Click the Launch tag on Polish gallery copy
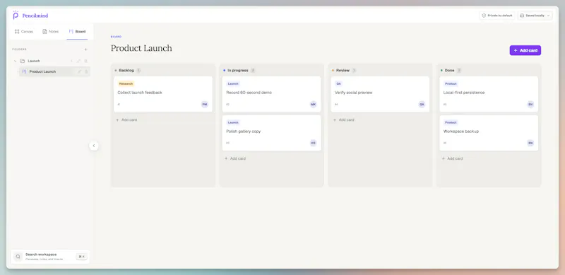Screen dimensions: 565x275 coord(233,122)
